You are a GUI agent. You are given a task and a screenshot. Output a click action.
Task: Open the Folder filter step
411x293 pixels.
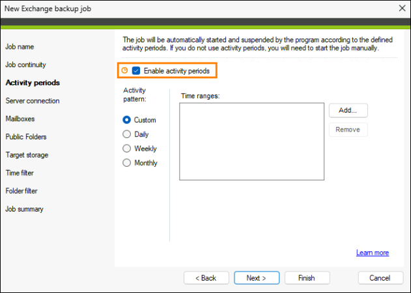[21, 191]
